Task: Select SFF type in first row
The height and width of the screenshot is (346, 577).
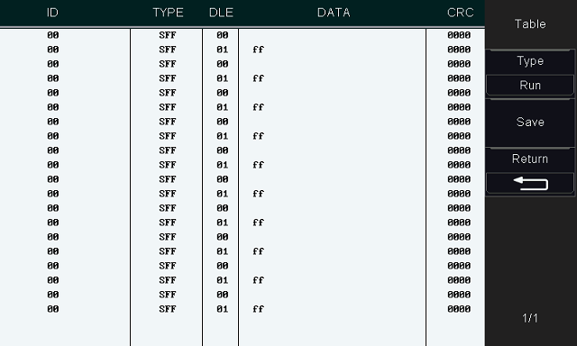Action: click(x=168, y=35)
